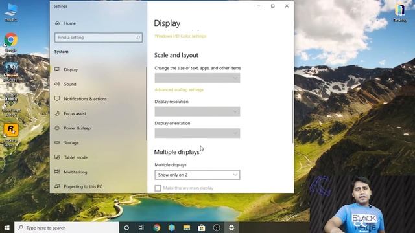Click the Focus assist moon icon
Screen dimensions: 415x233
tap(57, 113)
